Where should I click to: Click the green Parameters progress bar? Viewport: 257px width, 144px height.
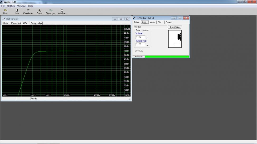(x=167, y=57)
